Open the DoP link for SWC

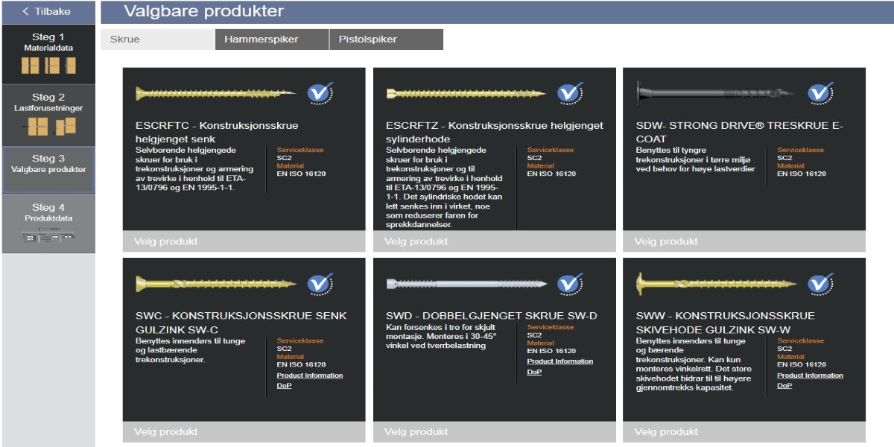tap(285, 385)
